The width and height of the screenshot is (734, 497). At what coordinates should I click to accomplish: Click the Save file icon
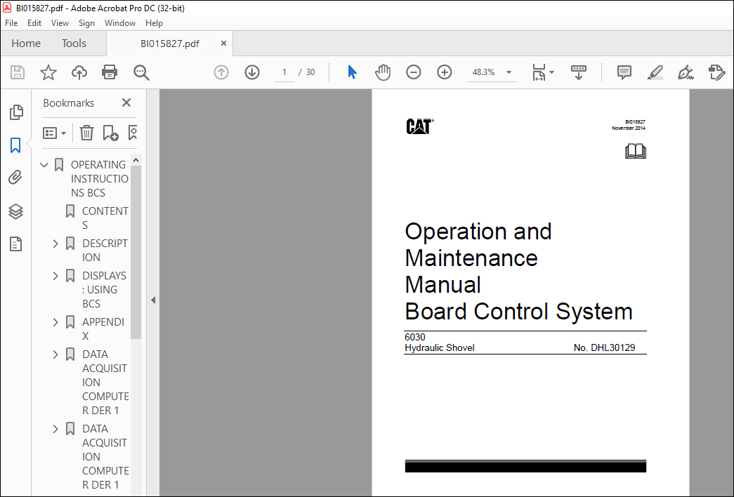[x=18, y=72]
